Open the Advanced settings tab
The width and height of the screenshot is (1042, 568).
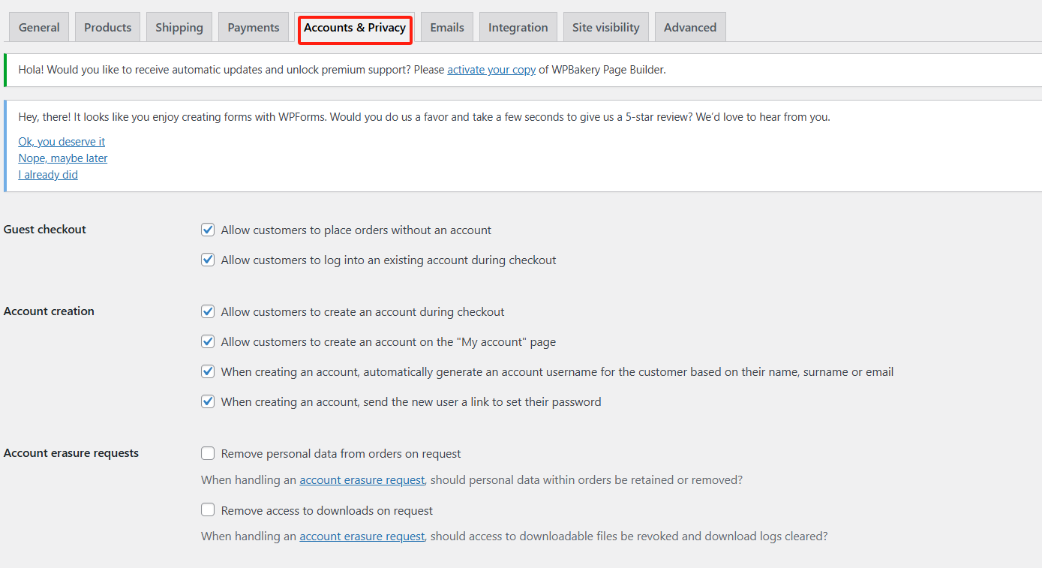689,26
